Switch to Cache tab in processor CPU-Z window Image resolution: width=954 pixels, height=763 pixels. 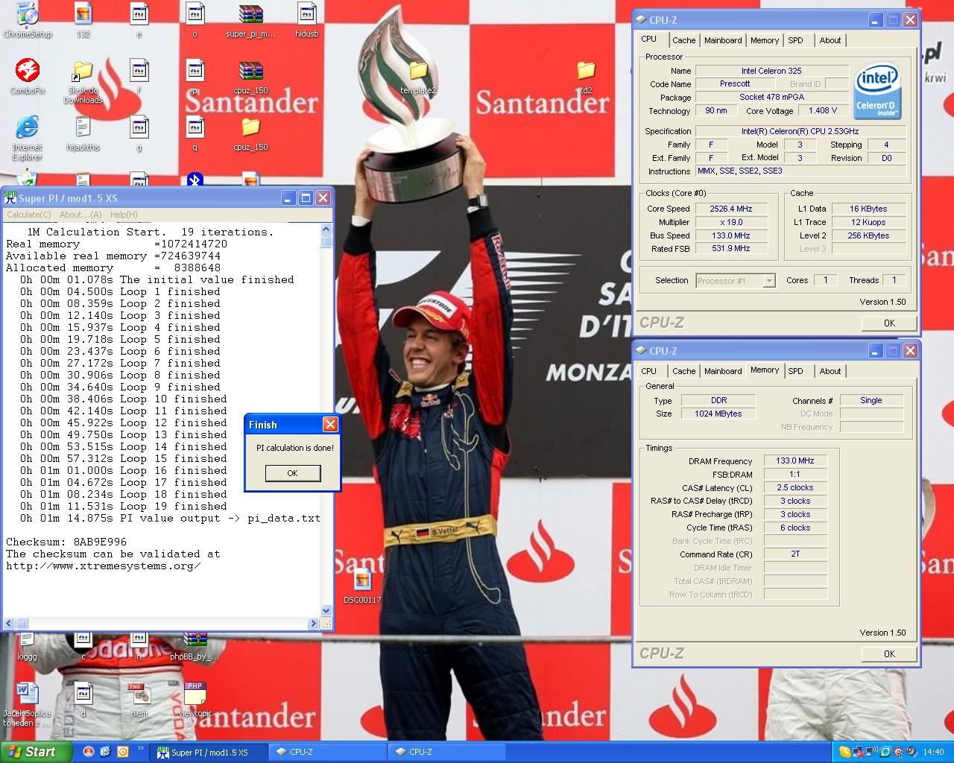coord(683,40)
